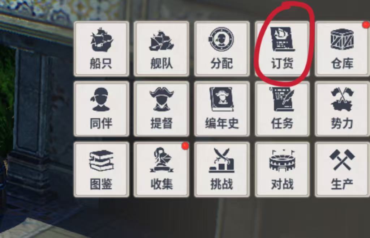Tap the circled 订货 order icon
The width and height of the screenshot is (370, 238).
click(282, 49)
